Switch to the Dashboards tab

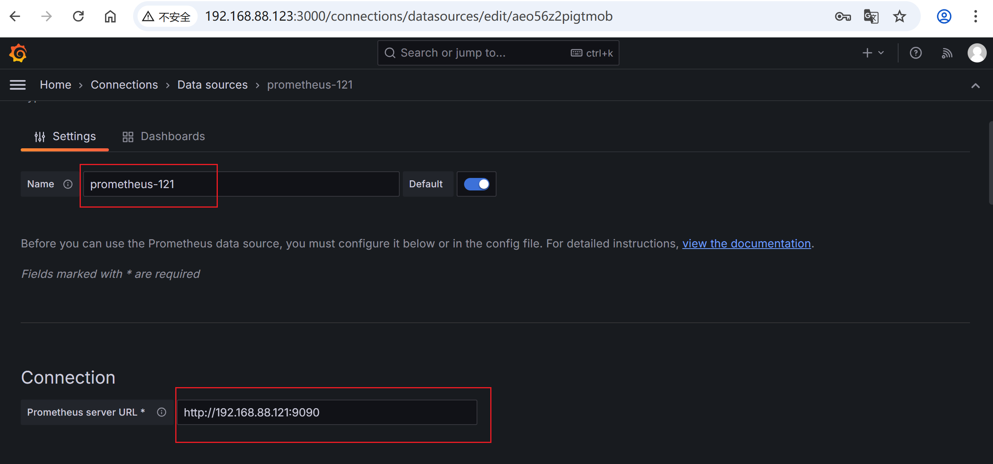coord(164,137)
